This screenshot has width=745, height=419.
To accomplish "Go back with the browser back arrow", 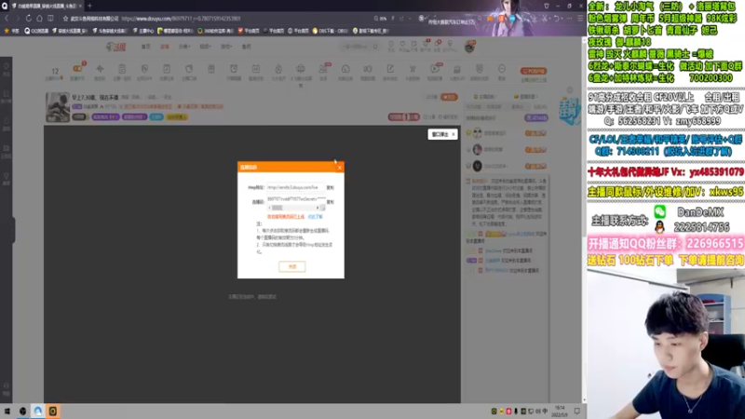I will click(7, 18).
